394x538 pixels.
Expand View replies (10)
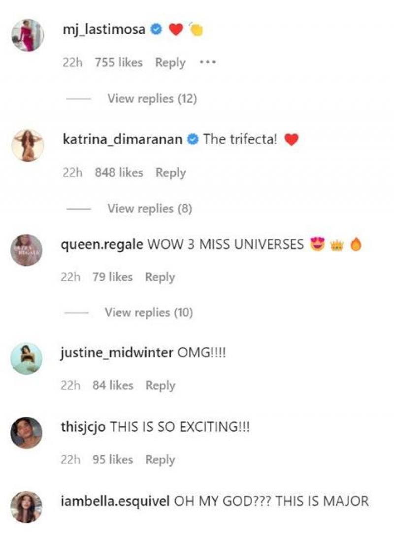pyautogui.click(x=149, y=313)
